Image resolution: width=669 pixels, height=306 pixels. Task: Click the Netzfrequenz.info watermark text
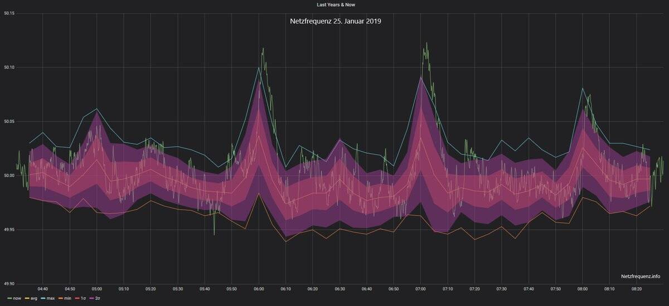point(640,276)
